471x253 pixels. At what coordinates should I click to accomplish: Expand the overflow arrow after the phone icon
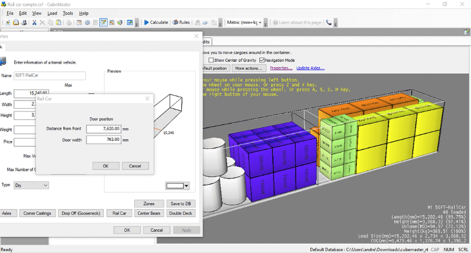[336, 23]
